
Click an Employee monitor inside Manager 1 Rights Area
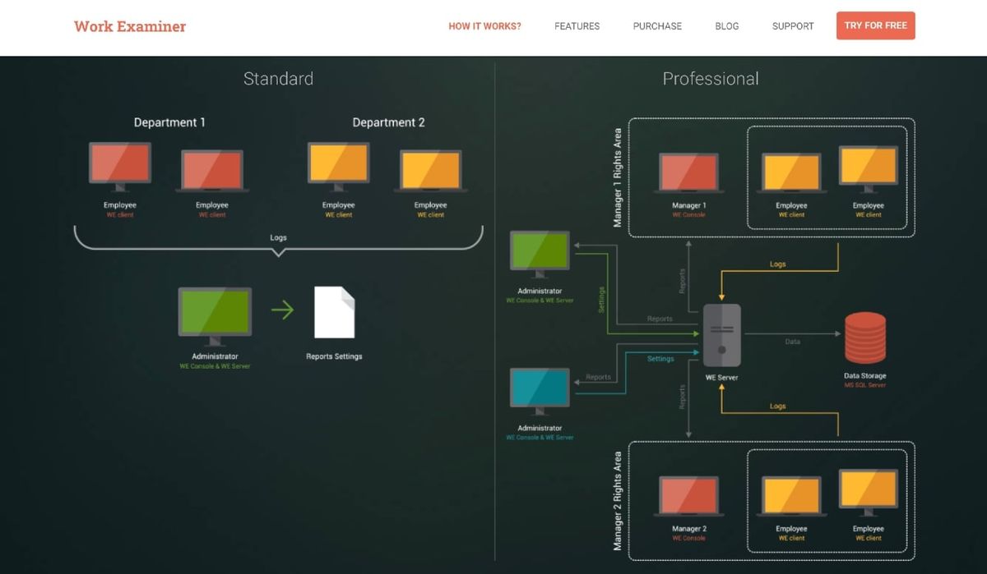click(790, 171)
